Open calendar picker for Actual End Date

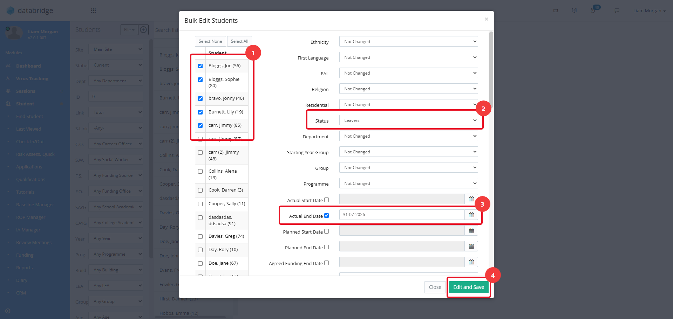471,215
